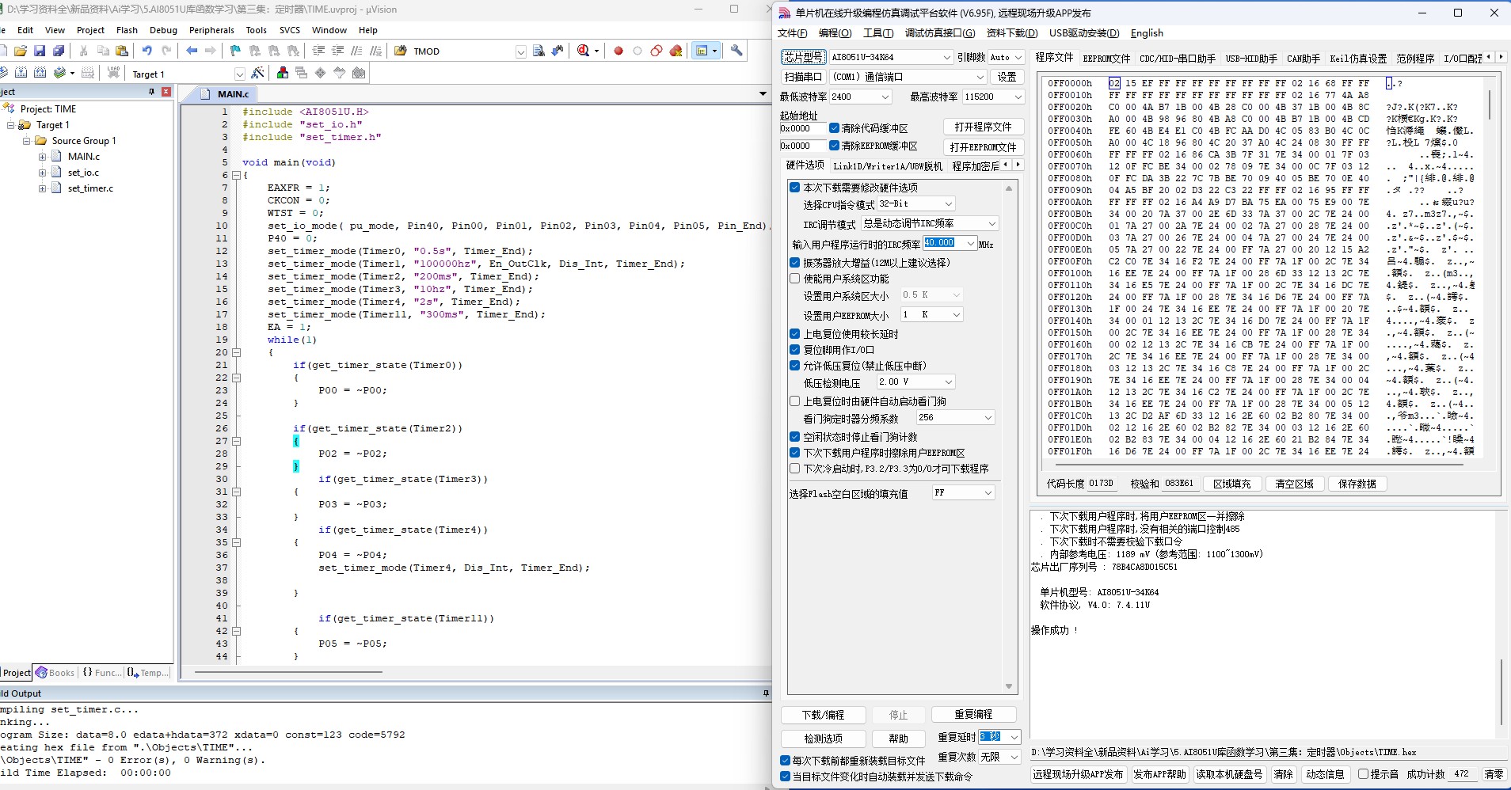The image size is (1511, 790).
Task: Open the window layout icon
Action: (x=701, y=51)
